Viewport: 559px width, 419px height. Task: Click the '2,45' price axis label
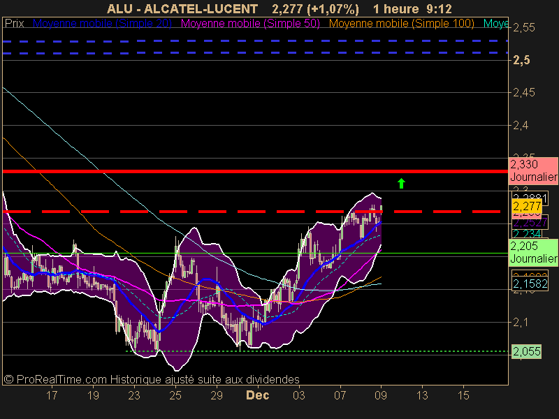[523, 93]
